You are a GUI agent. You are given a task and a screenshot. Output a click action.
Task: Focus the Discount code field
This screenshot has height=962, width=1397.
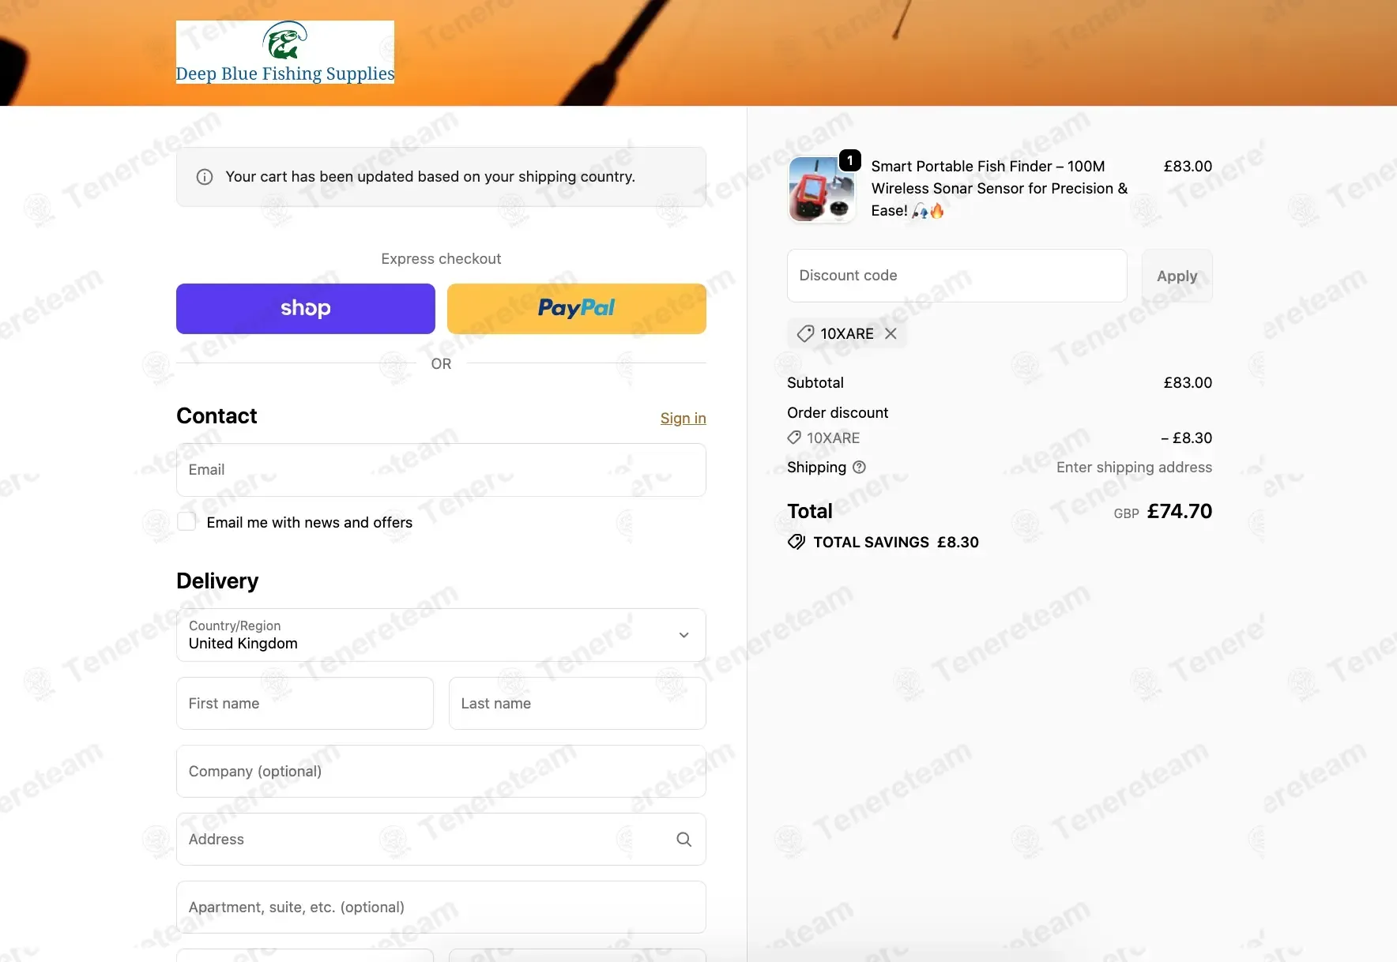pyautogui.click(x=957, y=276)
